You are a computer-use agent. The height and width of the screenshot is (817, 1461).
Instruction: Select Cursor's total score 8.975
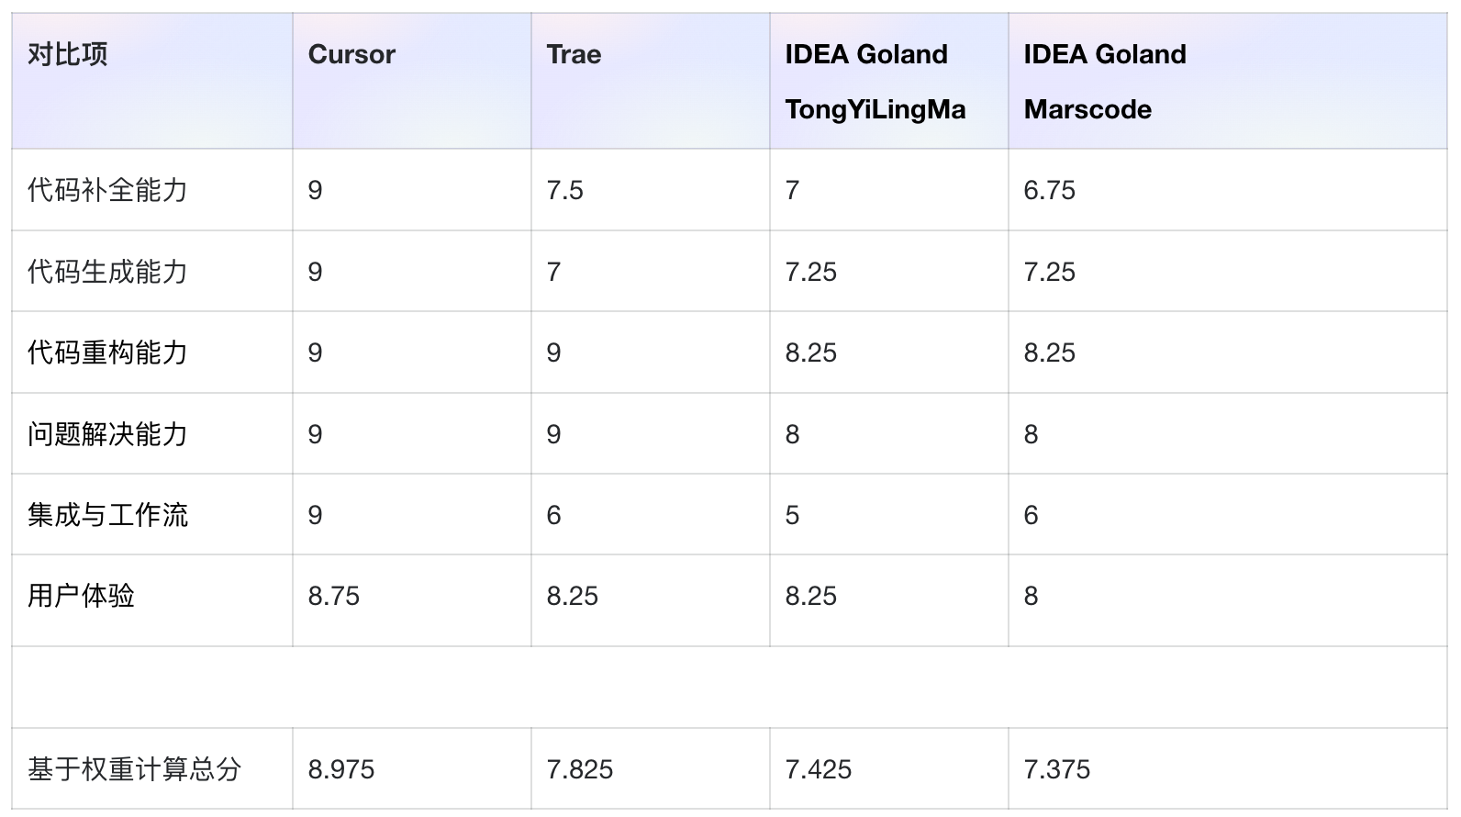pyautogui.click(x=341, y=769)
